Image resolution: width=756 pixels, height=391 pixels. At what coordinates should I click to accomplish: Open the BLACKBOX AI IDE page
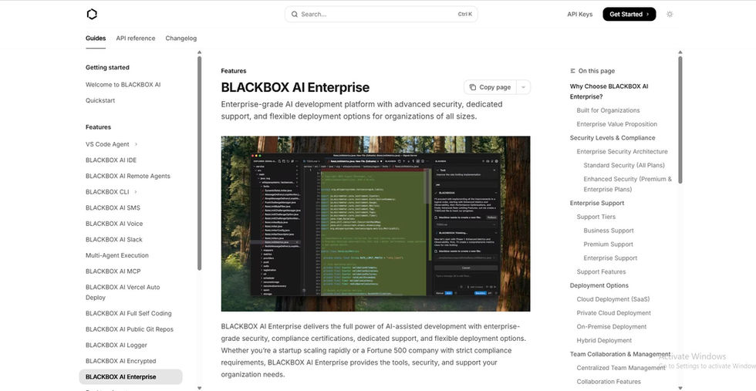[x=111, y=160]
